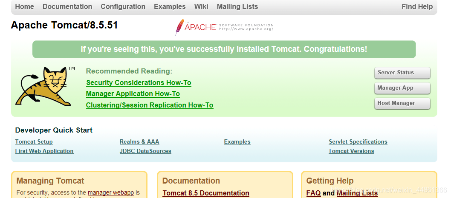The width and height of the screenshot is (451, 198).
Task: Open the Manager App button
Action: [402, 88]
